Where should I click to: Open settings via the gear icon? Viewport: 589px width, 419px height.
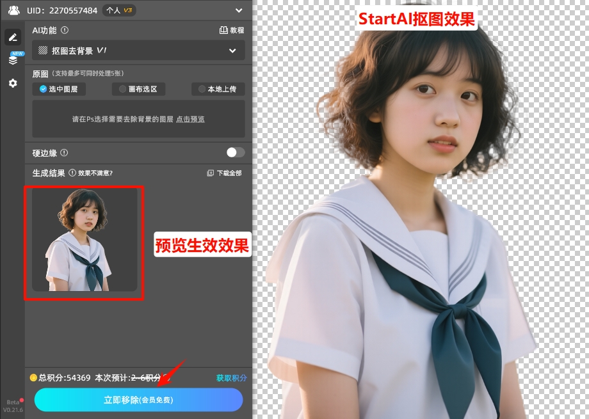coord(13,83)
